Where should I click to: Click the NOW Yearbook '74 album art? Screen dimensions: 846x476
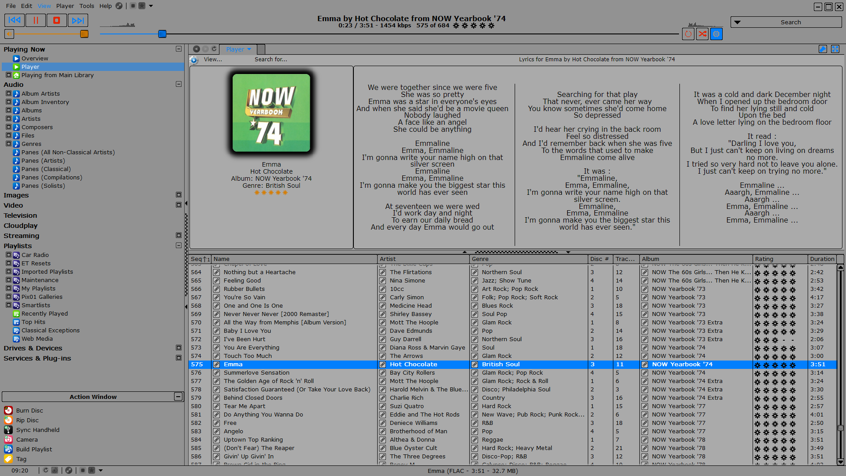[x=271, y=113]
